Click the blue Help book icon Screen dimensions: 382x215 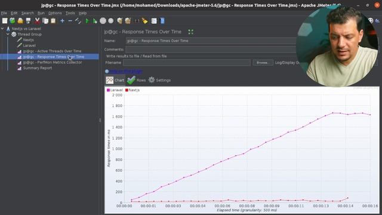point(162,21)
